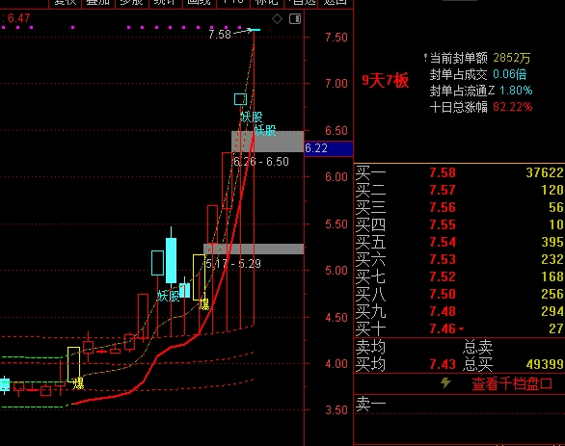Select the 买七 row at 7.52
The image size is (565, 446).
[x=459, y=276]
